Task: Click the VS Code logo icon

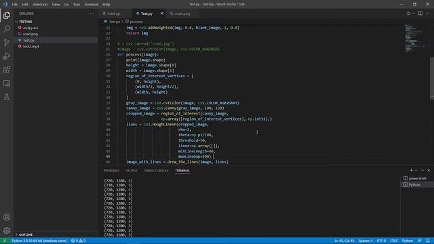Action: [5, 4]
